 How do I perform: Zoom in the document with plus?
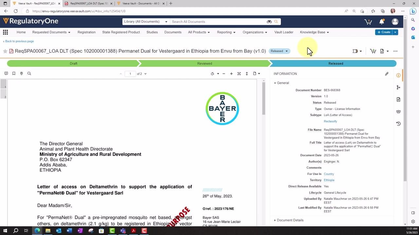point(231,74)
